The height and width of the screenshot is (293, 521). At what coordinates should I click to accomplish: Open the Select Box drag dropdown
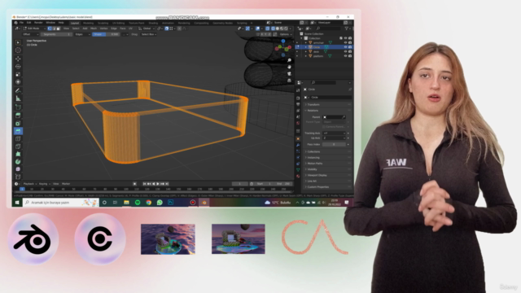click(148, 34)
